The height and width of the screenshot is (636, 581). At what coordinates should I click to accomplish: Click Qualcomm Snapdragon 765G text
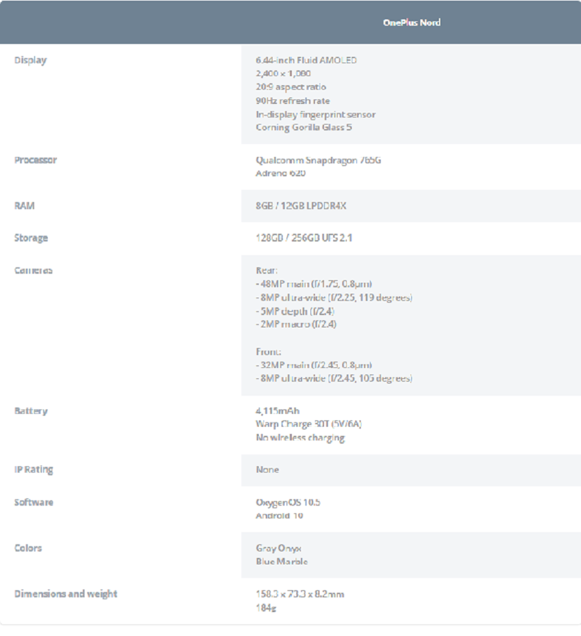point(318,160)
